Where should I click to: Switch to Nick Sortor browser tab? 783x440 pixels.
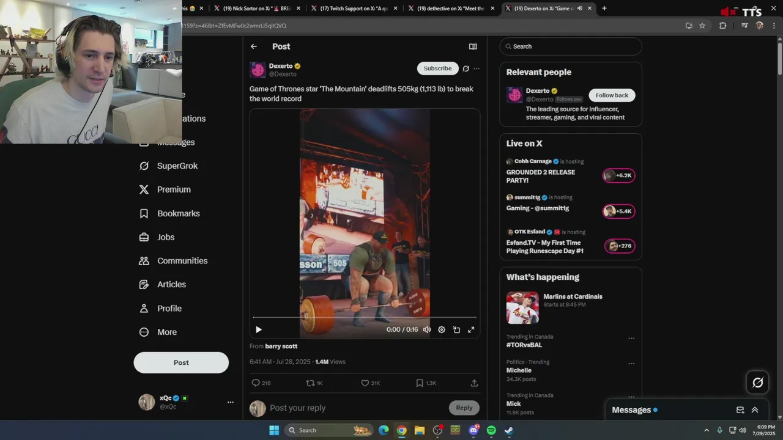click(256, 9)
